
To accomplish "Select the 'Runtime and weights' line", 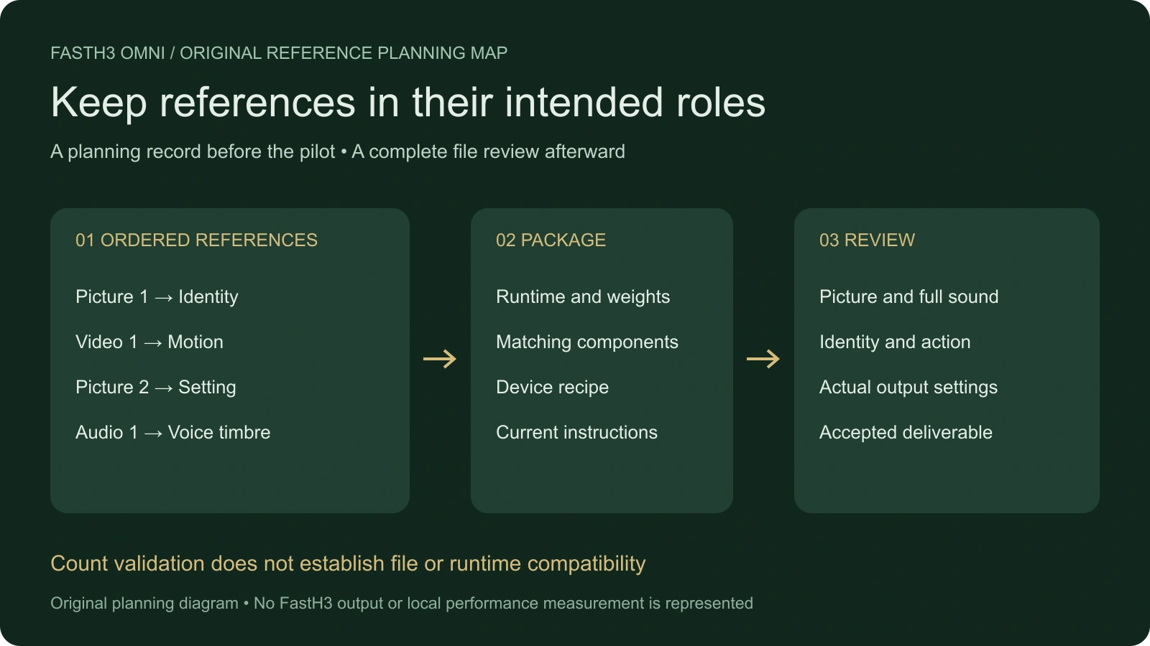I will pos(583,297).
